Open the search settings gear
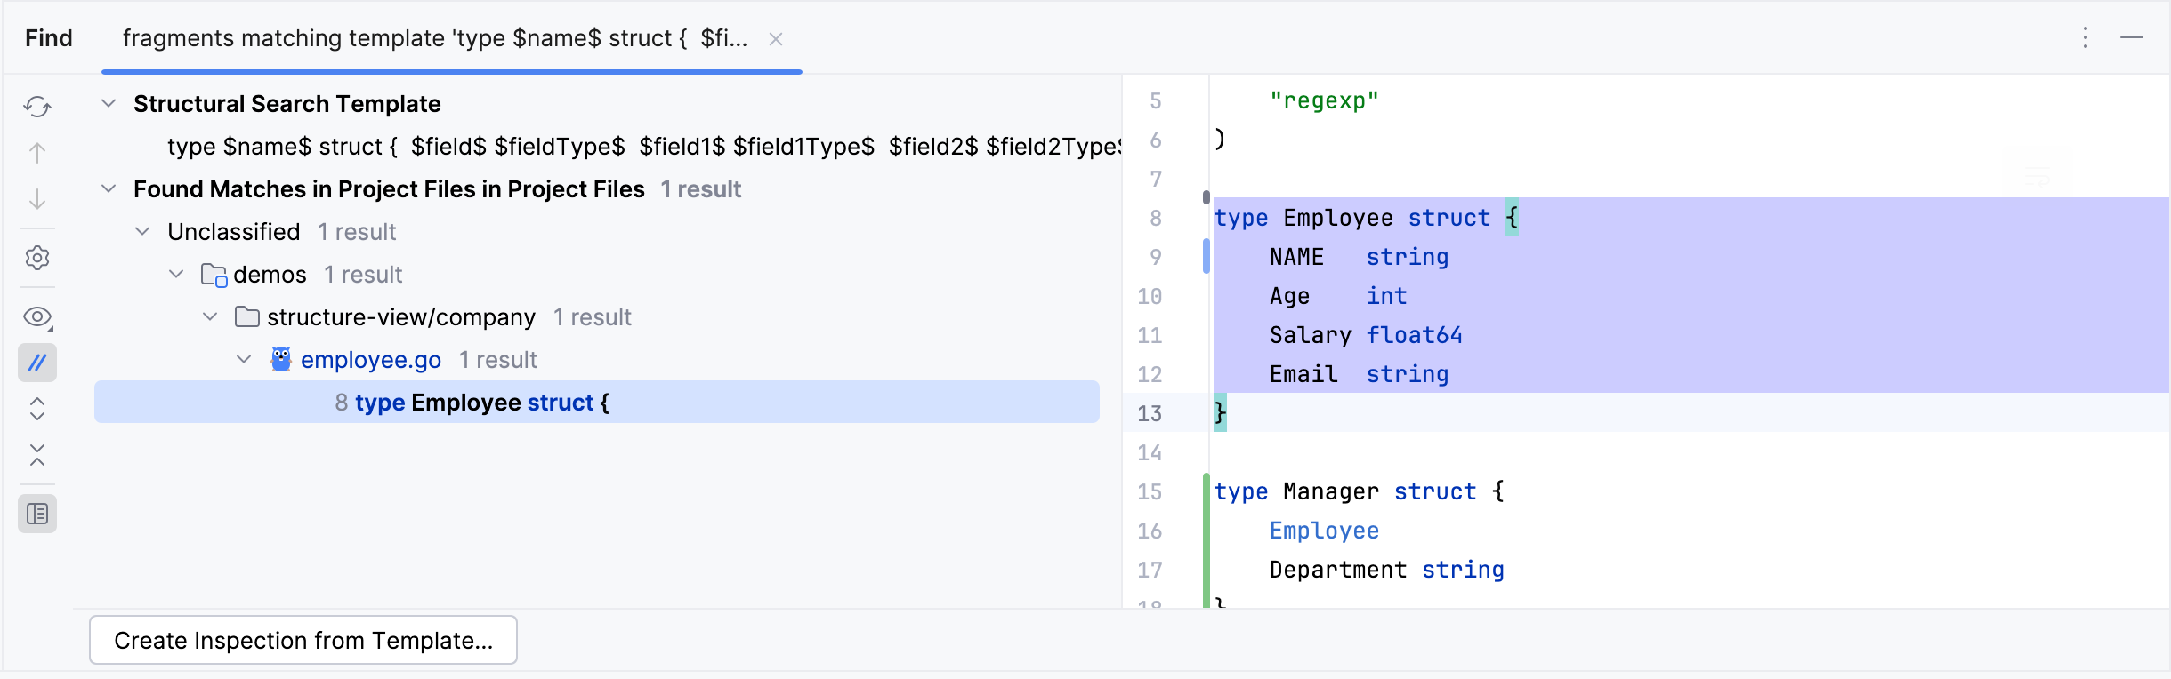Screen dimensions: 2171x679 coord(37,258)
